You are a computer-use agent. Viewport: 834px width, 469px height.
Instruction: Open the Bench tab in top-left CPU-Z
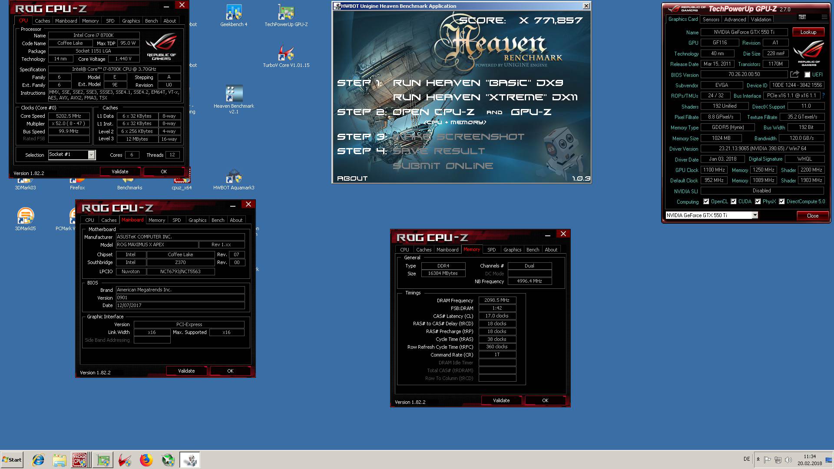point(151,20)
